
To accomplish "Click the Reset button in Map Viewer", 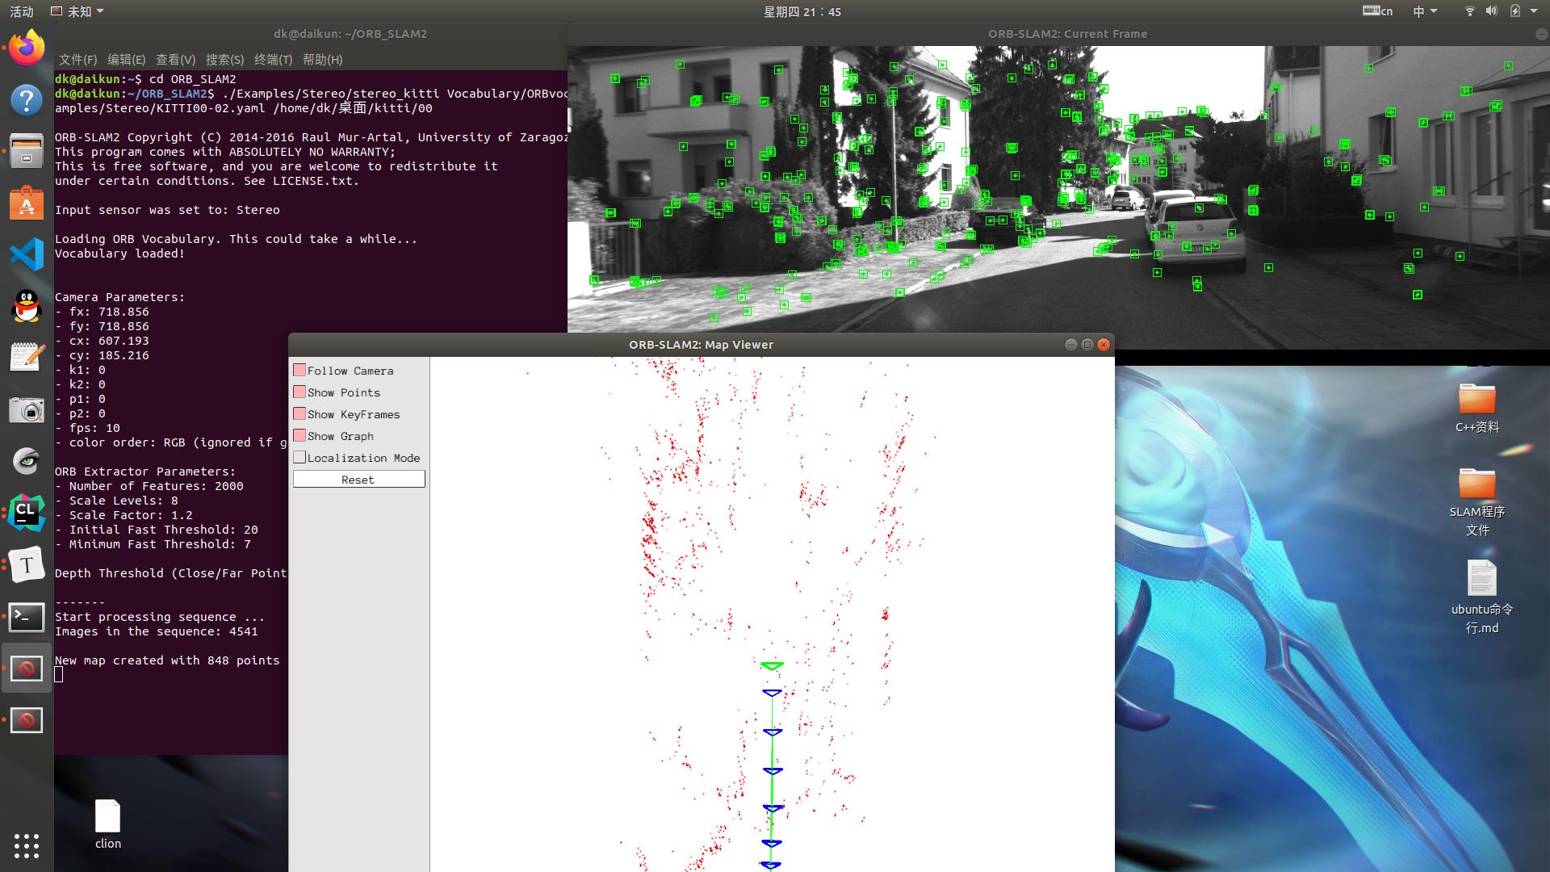I will click(x=357, y=479).
